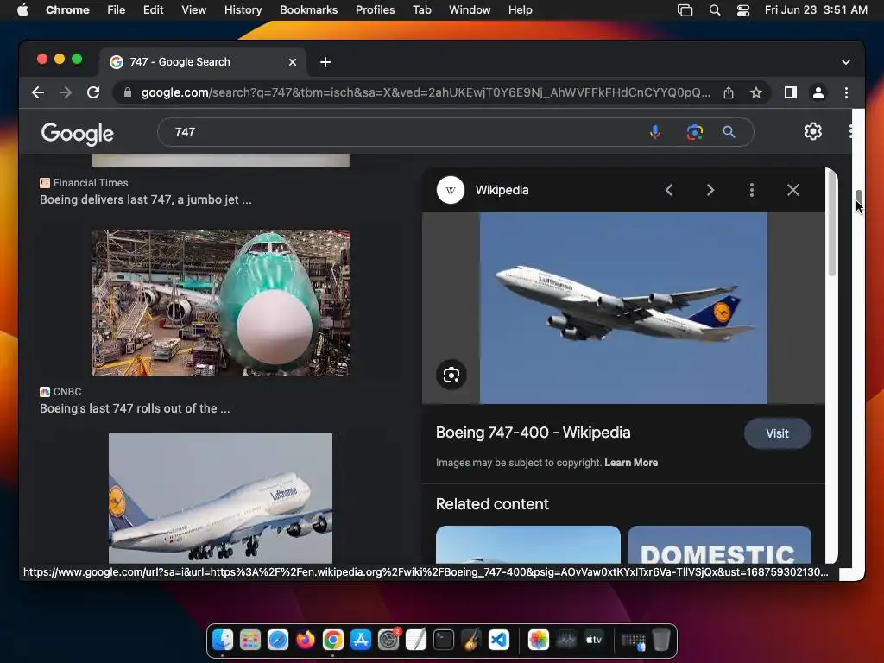Close the 747 - Google Search tab
Viewport: 884px width, 663px height.
coord(292,62)
